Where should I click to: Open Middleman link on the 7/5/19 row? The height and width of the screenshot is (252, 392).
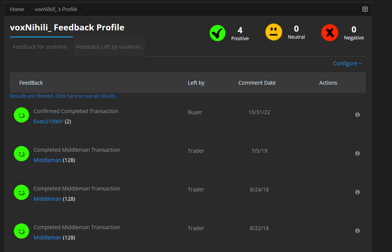click(x=48, y=160)
